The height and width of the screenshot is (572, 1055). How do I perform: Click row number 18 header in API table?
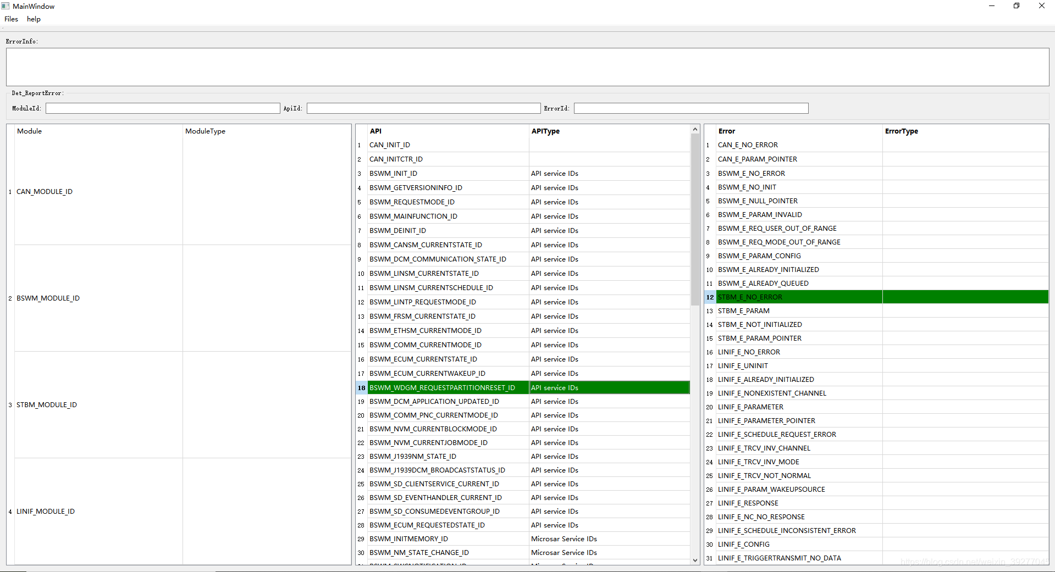(361, 388)
